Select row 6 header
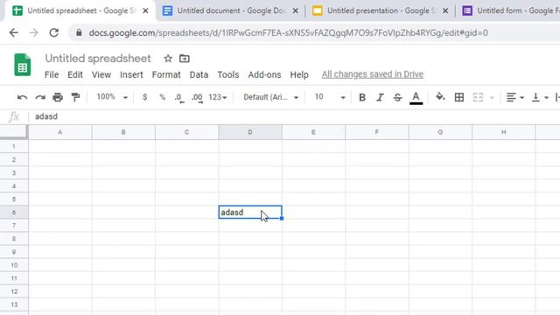The height and width of the screenshot is (315, 560). (14, 213)
